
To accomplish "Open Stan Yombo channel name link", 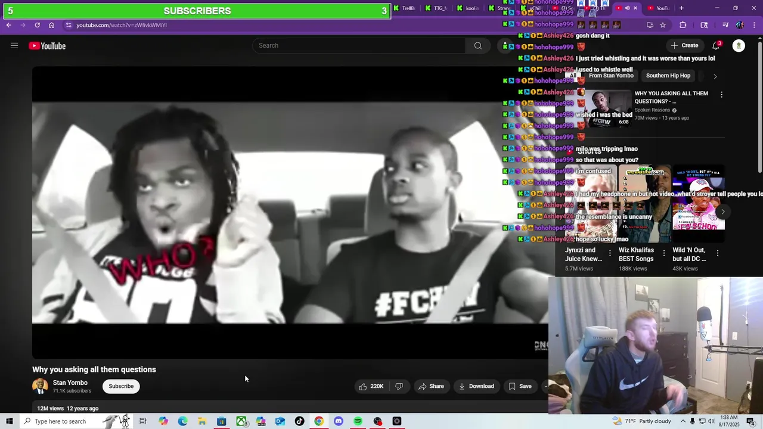I will 70,383.
